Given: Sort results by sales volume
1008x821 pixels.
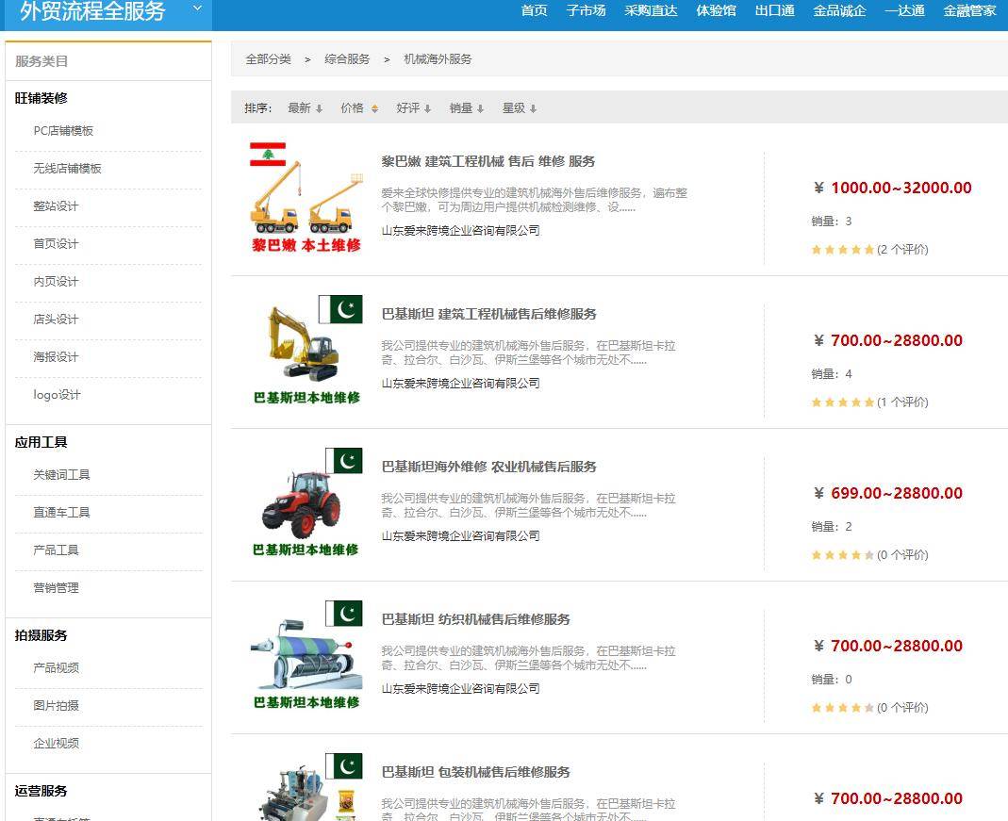Looking at the screenshot, I should coord(467,108).
